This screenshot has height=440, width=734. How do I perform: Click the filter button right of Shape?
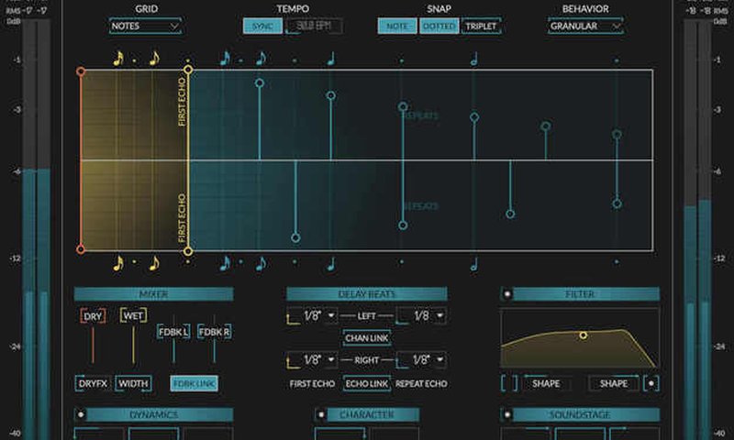pyautogui.click(x=651, y=383)
